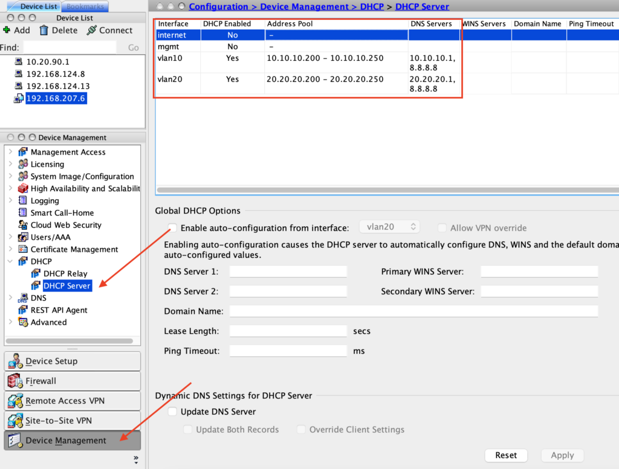Open the vlan20 interface dropdown
The image size is (619, 469).
point(389,227)
